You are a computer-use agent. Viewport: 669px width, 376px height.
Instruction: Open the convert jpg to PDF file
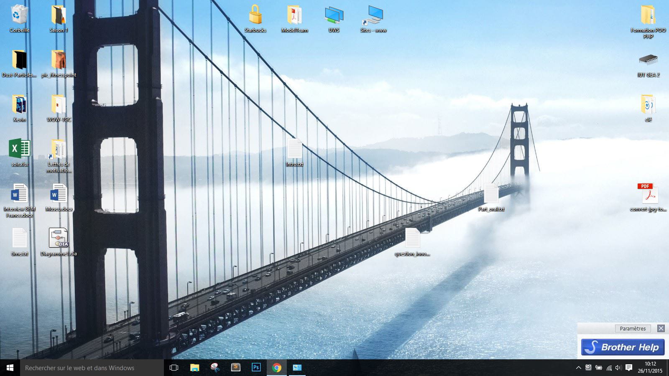[x=648, y=193]
